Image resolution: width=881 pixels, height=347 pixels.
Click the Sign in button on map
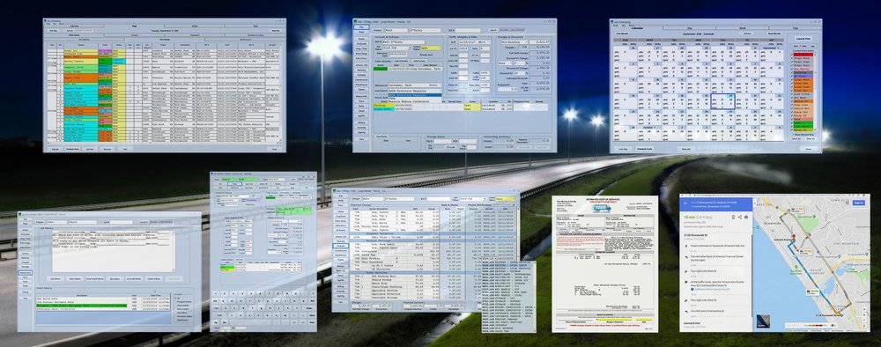(858, 203)
